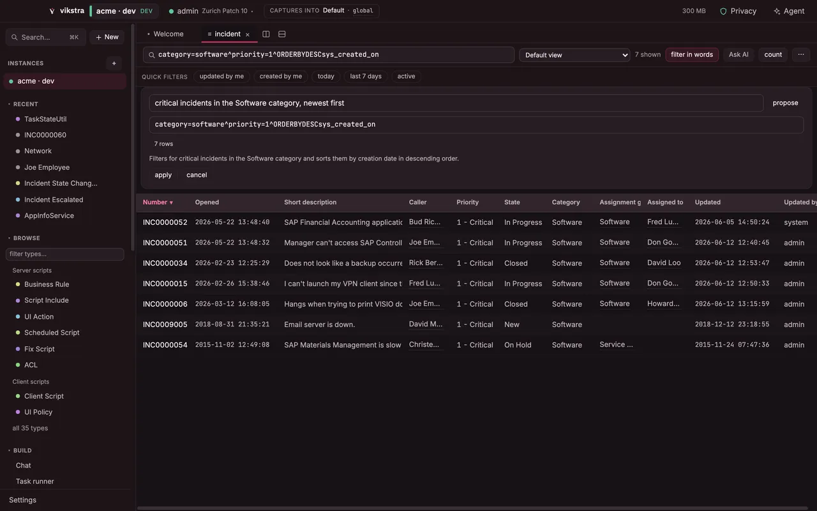Browse UI Action type
The width and height of the screenshot is (817, 511).
point(39,317)
